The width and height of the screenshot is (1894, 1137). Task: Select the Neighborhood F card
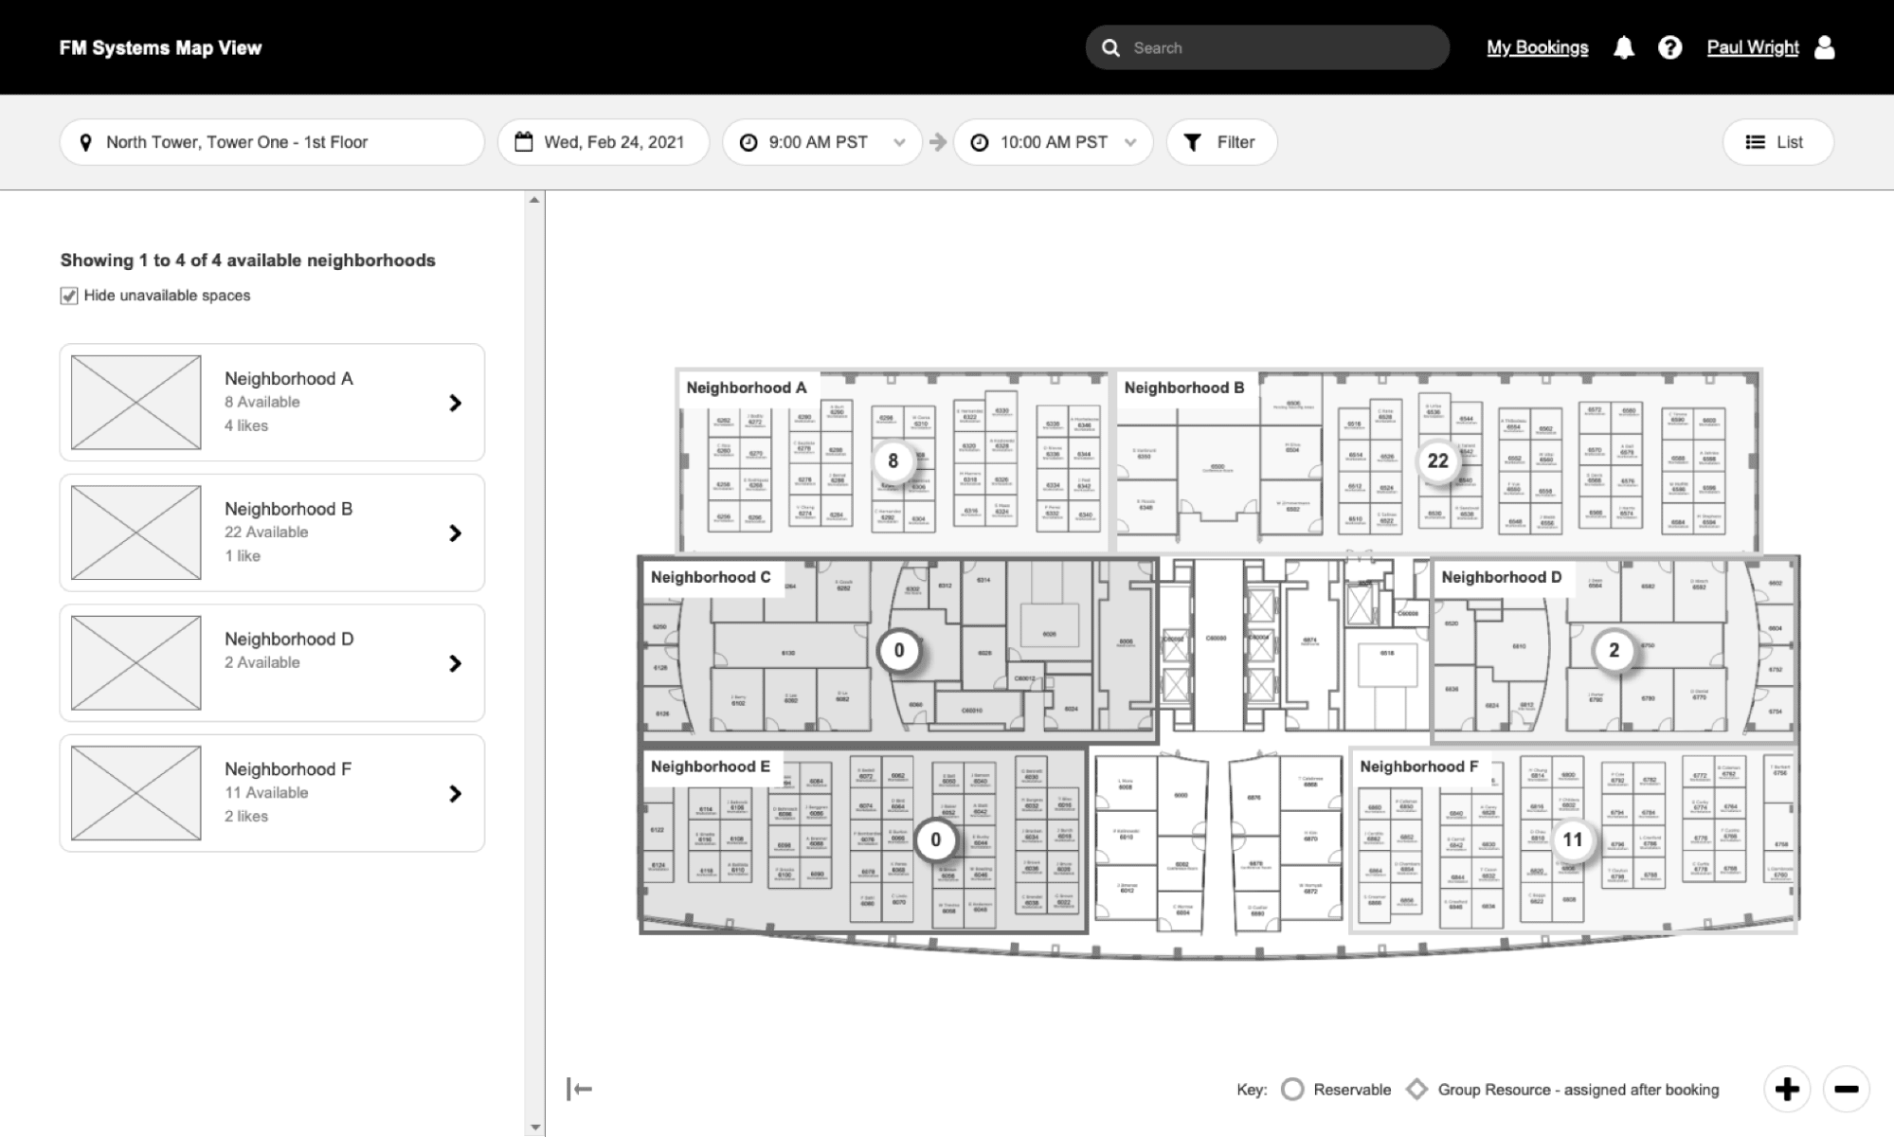(272, 792)
